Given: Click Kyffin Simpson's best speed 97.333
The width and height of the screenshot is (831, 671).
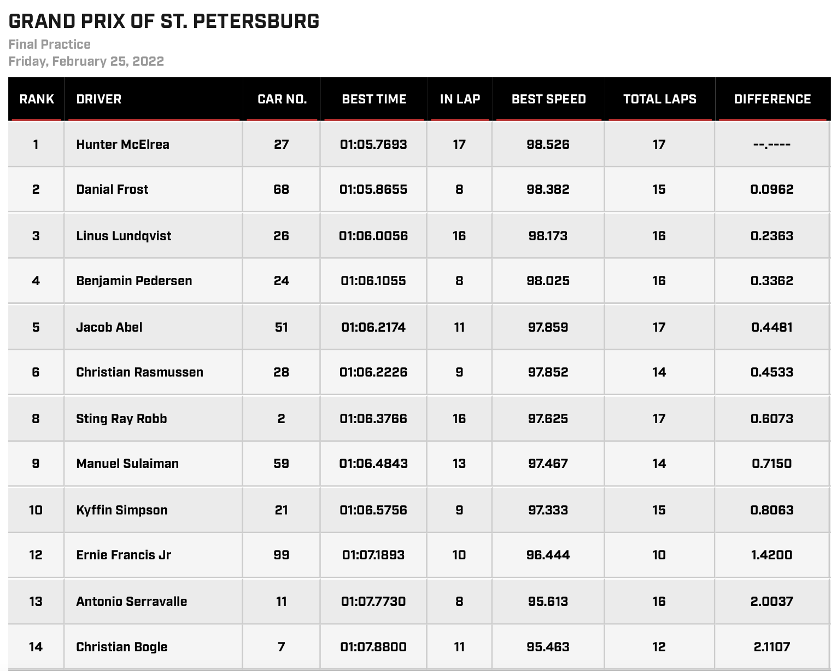Looking at the screenshot, I should [x=548, y=510].
